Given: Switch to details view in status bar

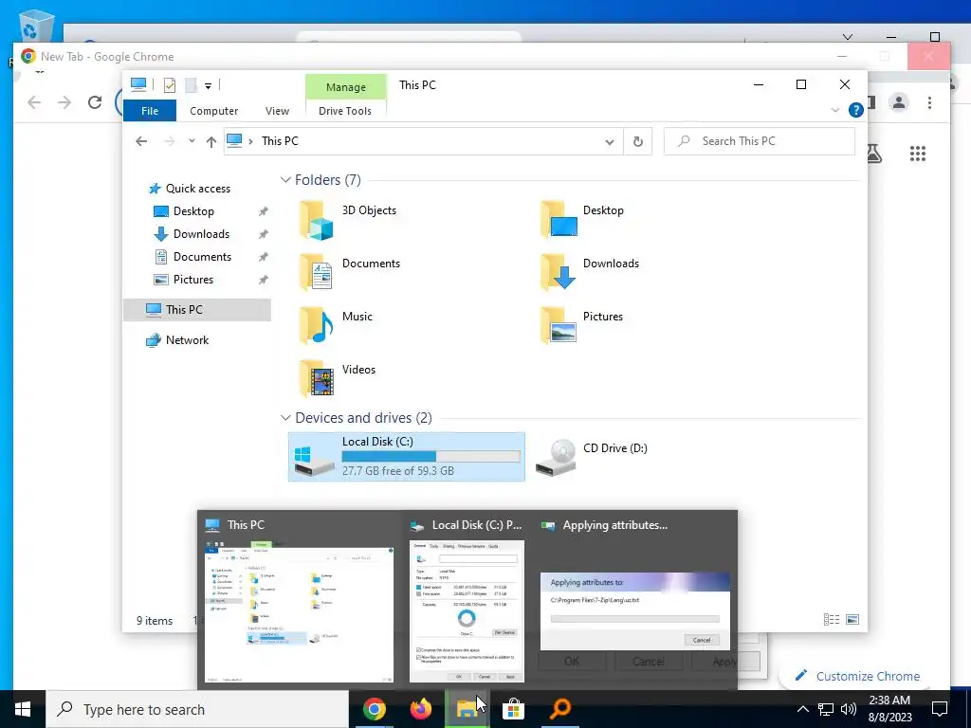Looking at the screenshot, I should click(x=832, y=620).
